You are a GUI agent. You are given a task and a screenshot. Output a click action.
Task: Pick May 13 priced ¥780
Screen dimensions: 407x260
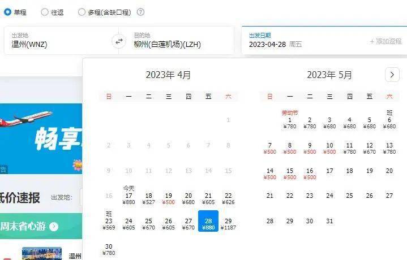click(x=389, y=148)
